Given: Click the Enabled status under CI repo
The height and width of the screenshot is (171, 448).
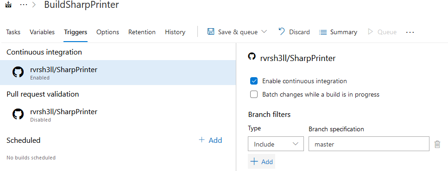Looking at the screenshot, I should click(40, 78).
